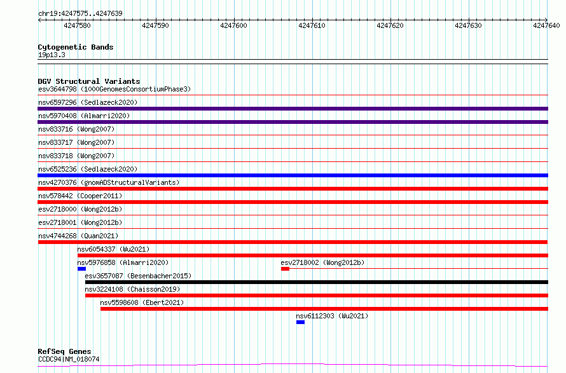Select the small red esv2718002 (Wong2012b) block
The width and height of the screenshot is (566, 373).
(x=285, y=269)
